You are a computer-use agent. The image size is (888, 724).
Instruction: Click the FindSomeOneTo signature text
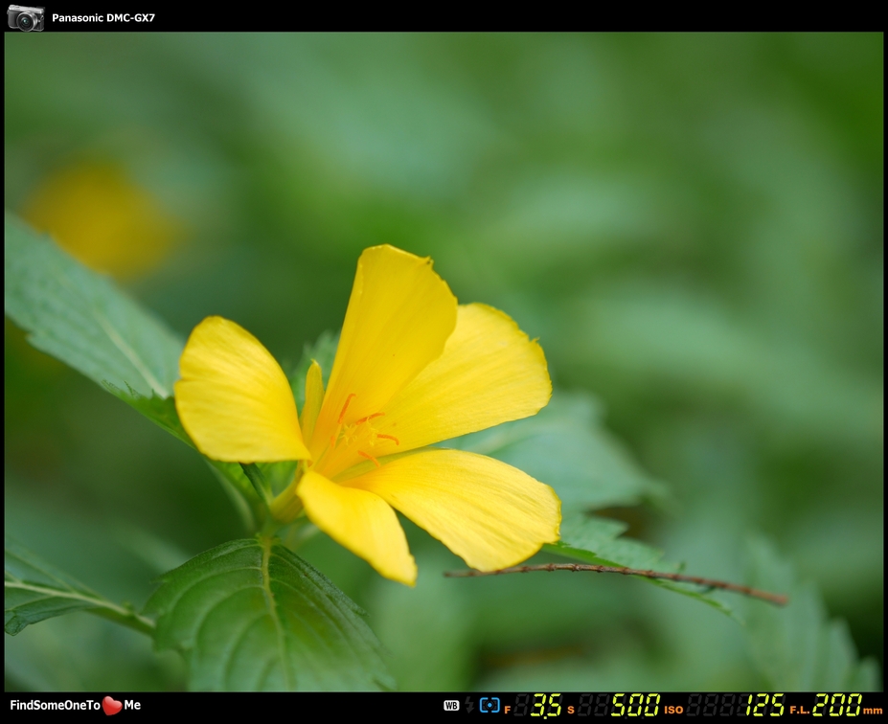(55, 705)
